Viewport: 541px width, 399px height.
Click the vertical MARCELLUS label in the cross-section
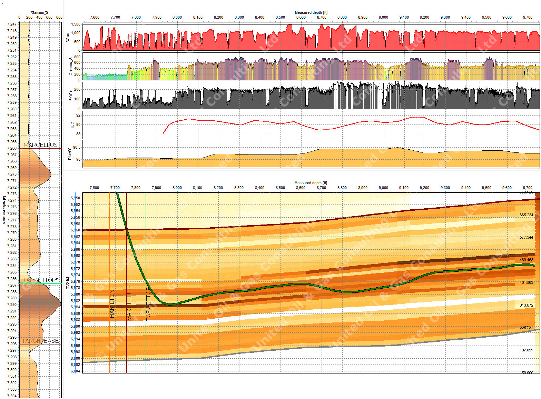click(129, 303)
